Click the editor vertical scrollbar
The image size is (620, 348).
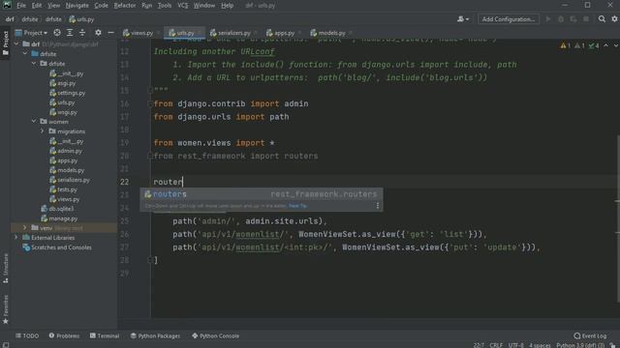(x=617, y=219)
